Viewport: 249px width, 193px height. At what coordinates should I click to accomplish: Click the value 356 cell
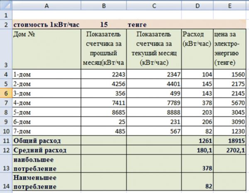click(104, 93)
